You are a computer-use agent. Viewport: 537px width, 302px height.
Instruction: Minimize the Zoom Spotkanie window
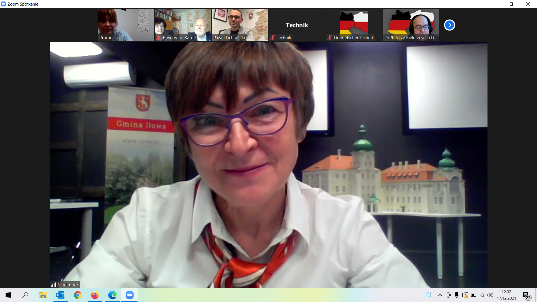coord(495,4)
